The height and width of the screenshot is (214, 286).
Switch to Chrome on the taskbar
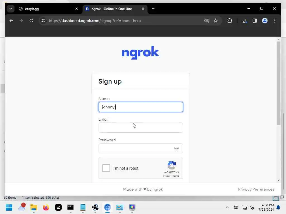tap(108, 207)
